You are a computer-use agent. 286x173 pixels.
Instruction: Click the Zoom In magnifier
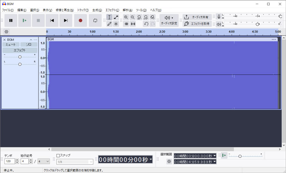(x=126, y=17)
